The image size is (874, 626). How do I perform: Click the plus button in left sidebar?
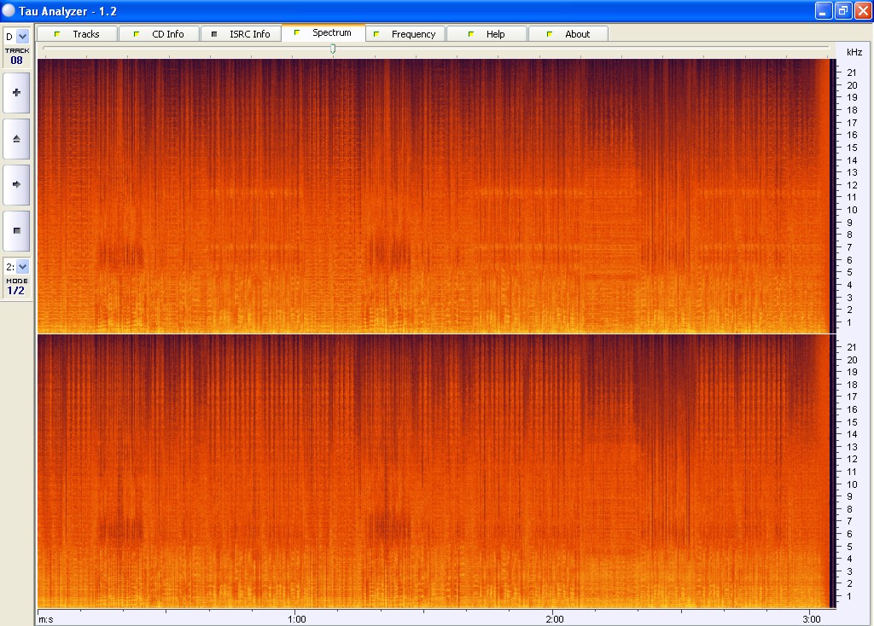(x=16, y=92)
